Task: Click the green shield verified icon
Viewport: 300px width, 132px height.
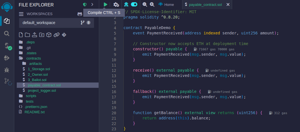Action: (x=85, y=4)
